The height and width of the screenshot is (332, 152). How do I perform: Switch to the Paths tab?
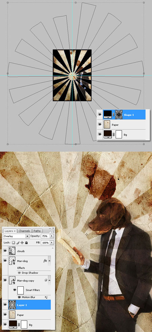(37, 231)
